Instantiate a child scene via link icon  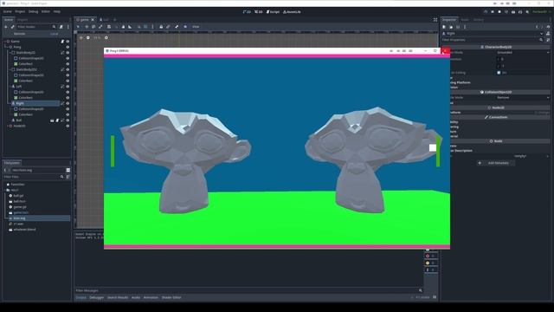(12, 27)
